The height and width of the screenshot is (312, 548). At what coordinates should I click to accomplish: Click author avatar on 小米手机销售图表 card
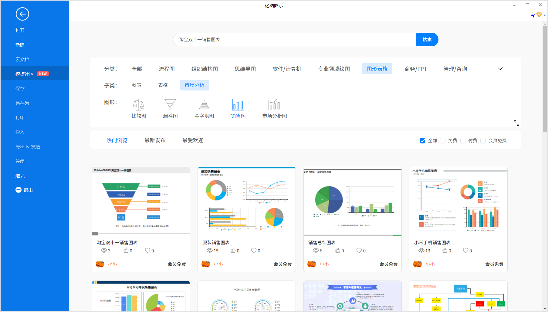(418, 264)
